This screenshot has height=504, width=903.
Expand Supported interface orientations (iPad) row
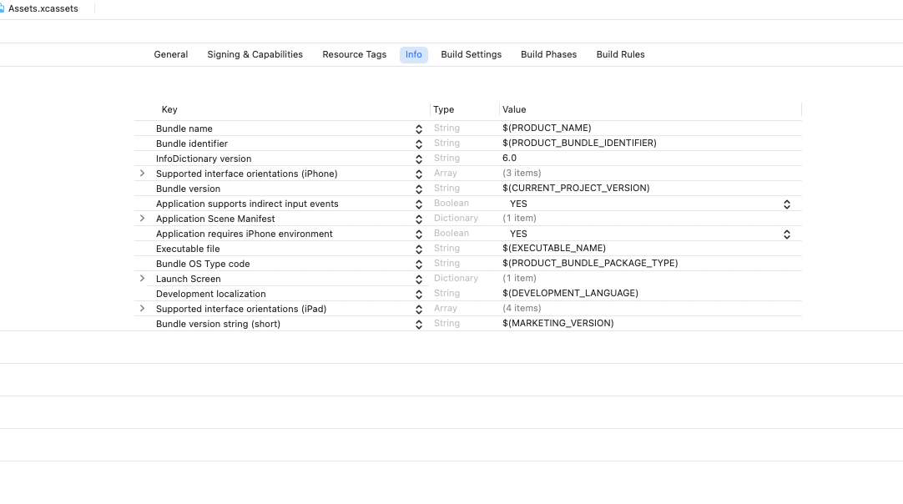pyautogui.click(x=142, y=308)
